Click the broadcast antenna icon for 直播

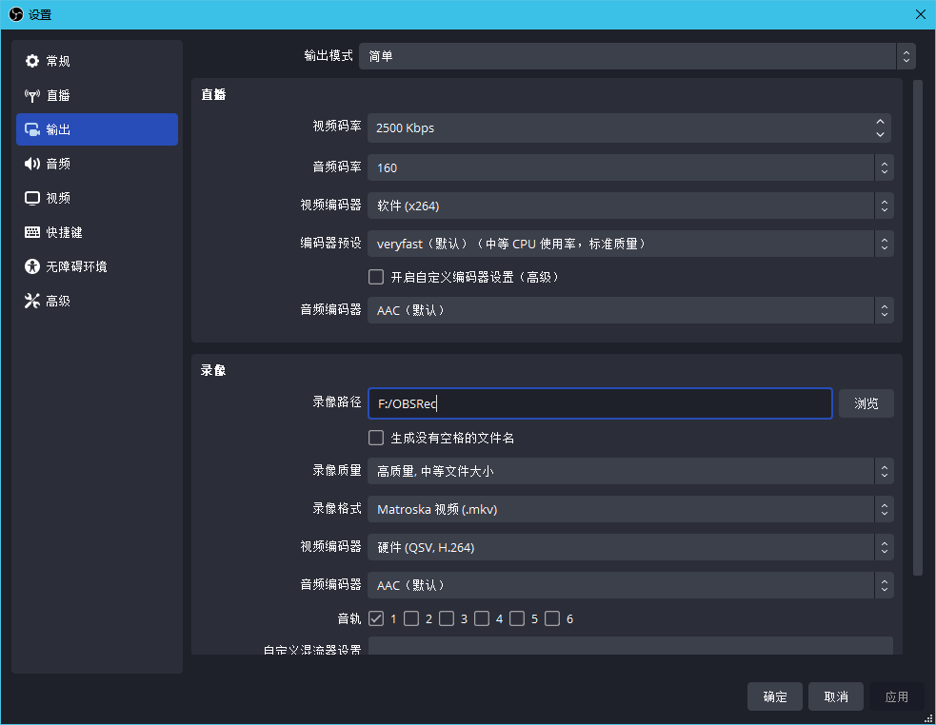pos(32,95)
